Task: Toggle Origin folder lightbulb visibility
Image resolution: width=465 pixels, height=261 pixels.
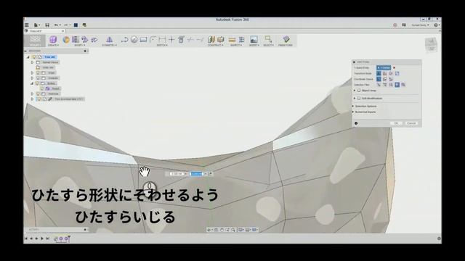Action: [38, 72]
